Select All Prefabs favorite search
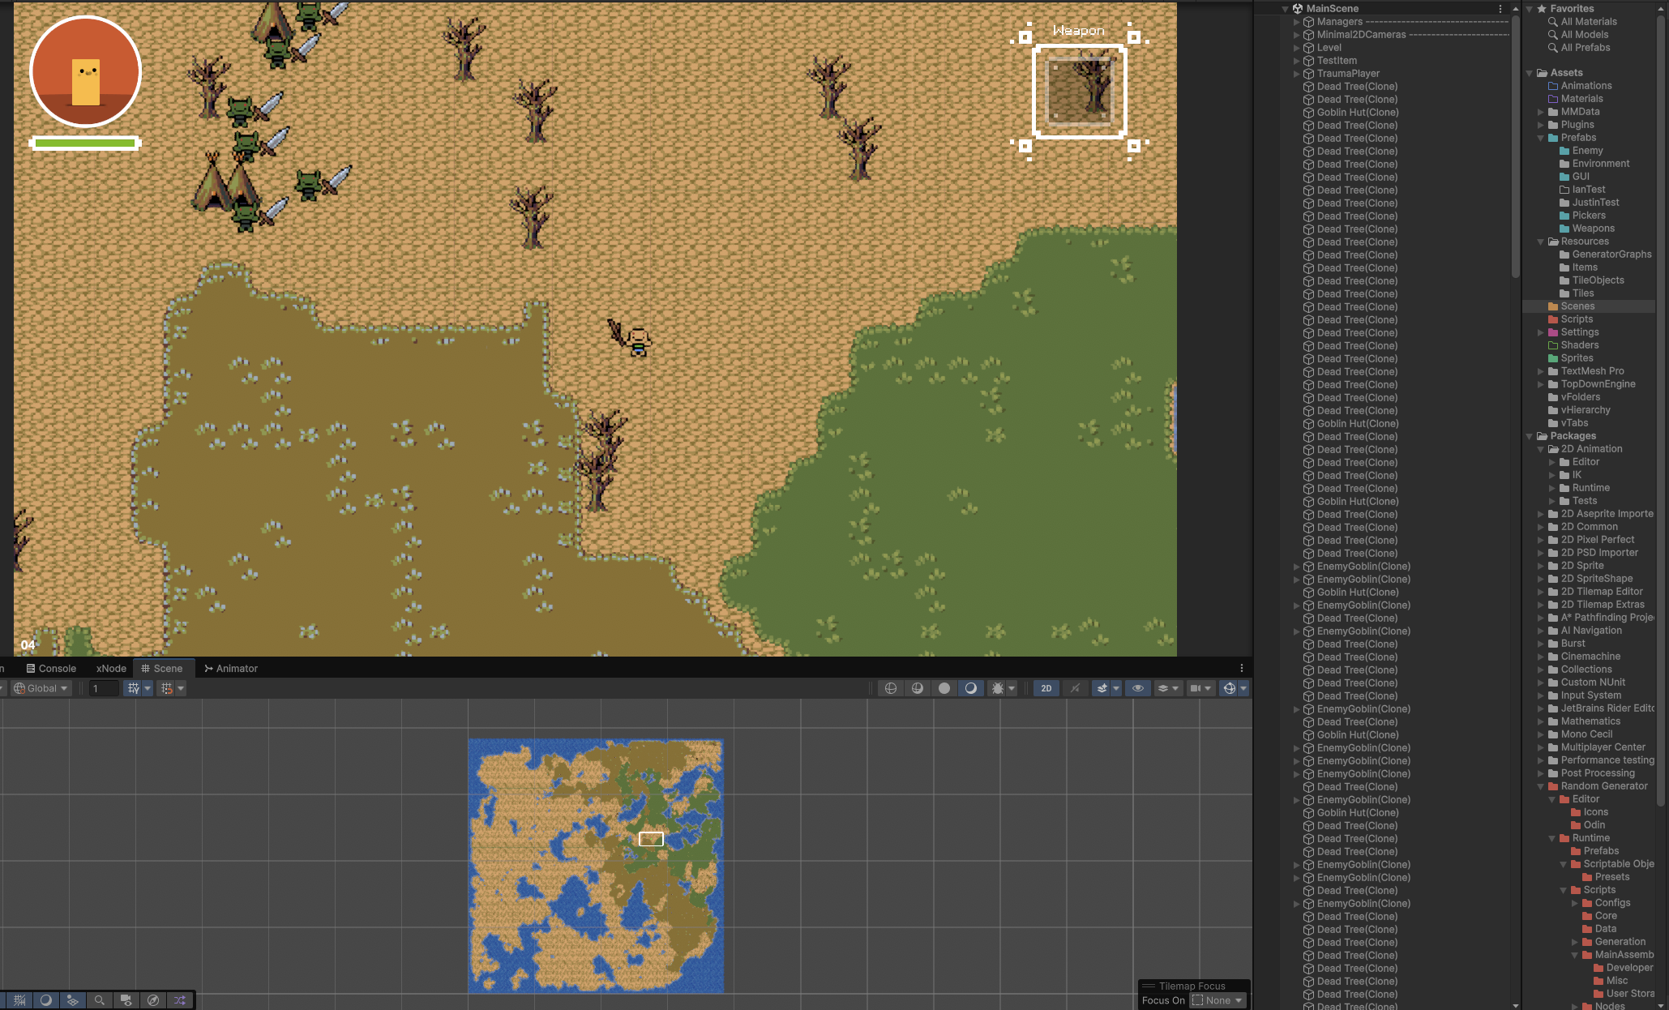 pos(1585,48)
